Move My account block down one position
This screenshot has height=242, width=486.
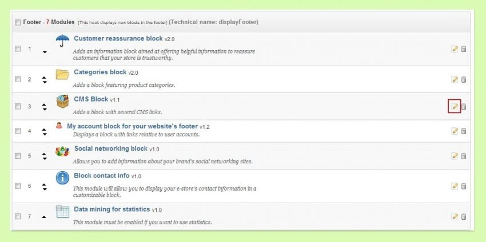[45, 134]
